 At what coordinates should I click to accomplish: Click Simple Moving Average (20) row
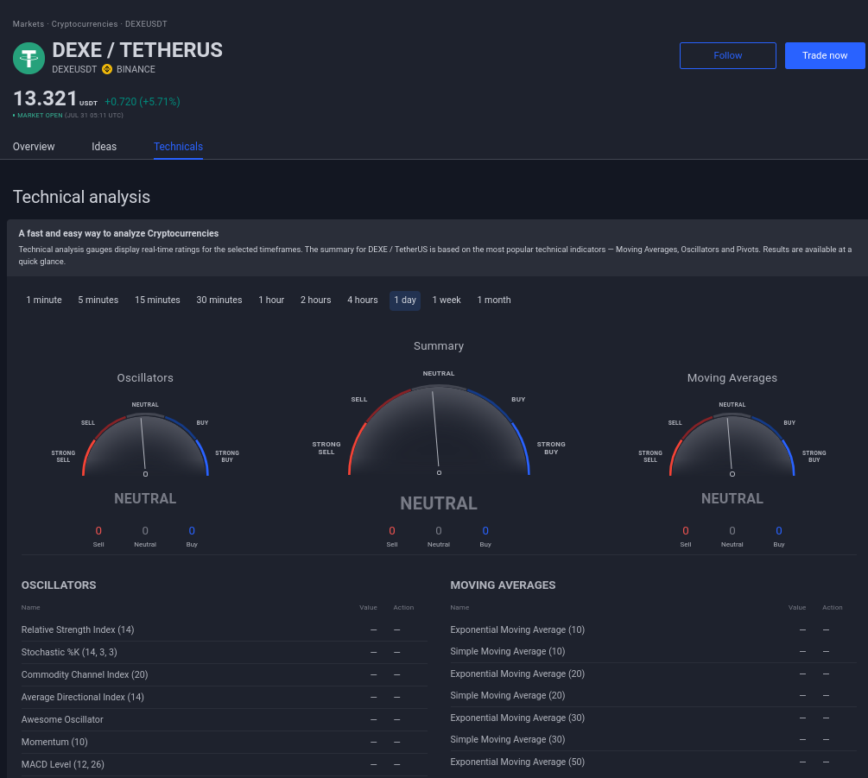pos(653,696)
